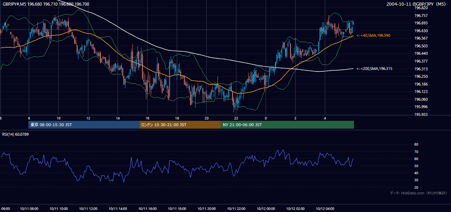Click the 10/11 12:00 time label
This screenshot has height=212, width=451.
tap(88, 208)
